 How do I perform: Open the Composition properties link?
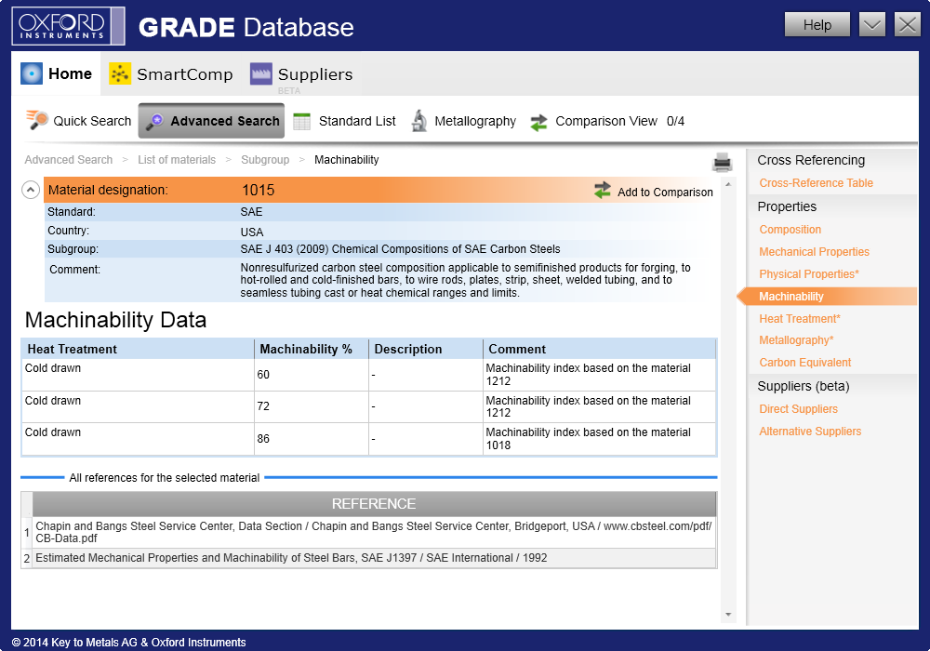(x=790, y=230)
